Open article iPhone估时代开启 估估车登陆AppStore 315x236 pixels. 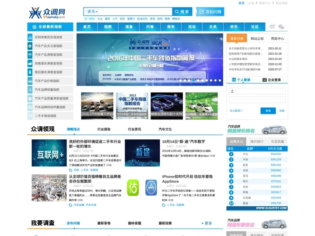(x=187, y=179)
